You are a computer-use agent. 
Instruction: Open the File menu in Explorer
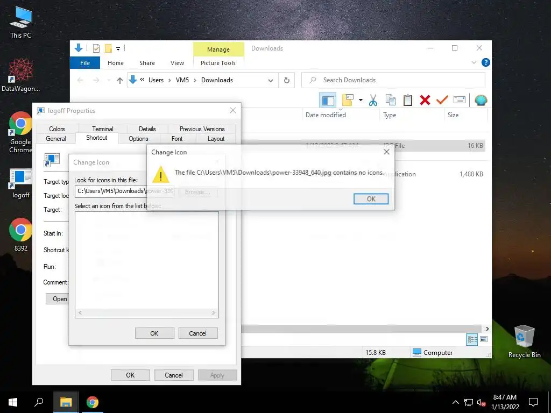[x=85, y=63]
